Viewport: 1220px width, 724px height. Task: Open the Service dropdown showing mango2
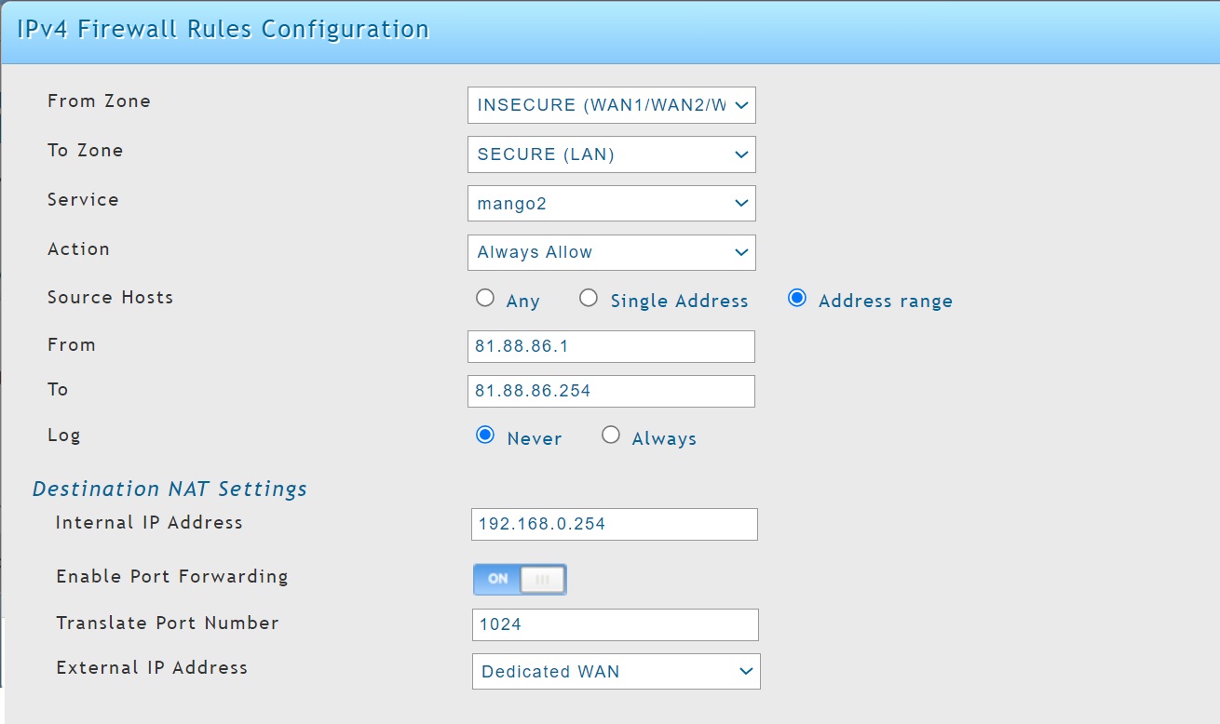tap(611, 203)
